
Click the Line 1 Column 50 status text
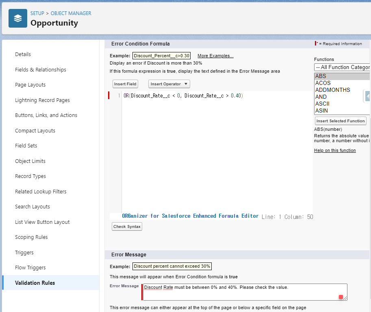click(287, 217)
